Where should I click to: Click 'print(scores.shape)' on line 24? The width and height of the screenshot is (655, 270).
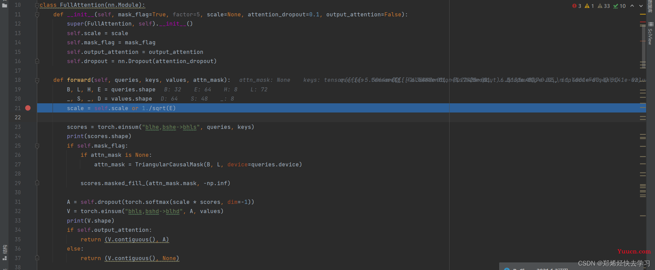(99, 136)
